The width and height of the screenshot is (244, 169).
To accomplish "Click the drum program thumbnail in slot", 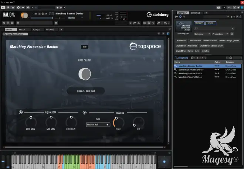I will pyautogui.click(x=24, y=15).
